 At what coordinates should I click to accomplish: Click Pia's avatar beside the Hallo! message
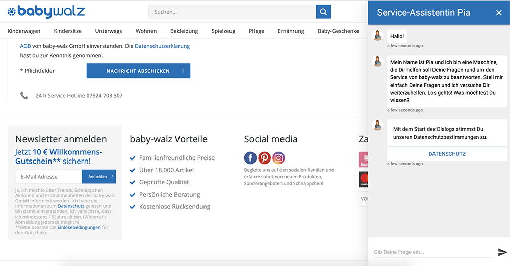tap(377, 35)
